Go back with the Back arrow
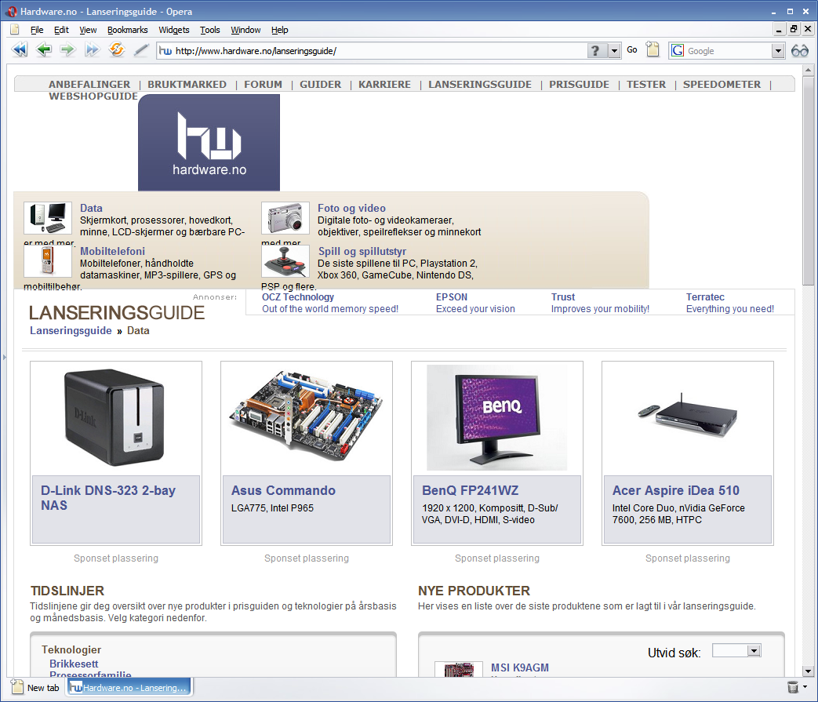The image size is (818, 702). click(x=44, y=50)
